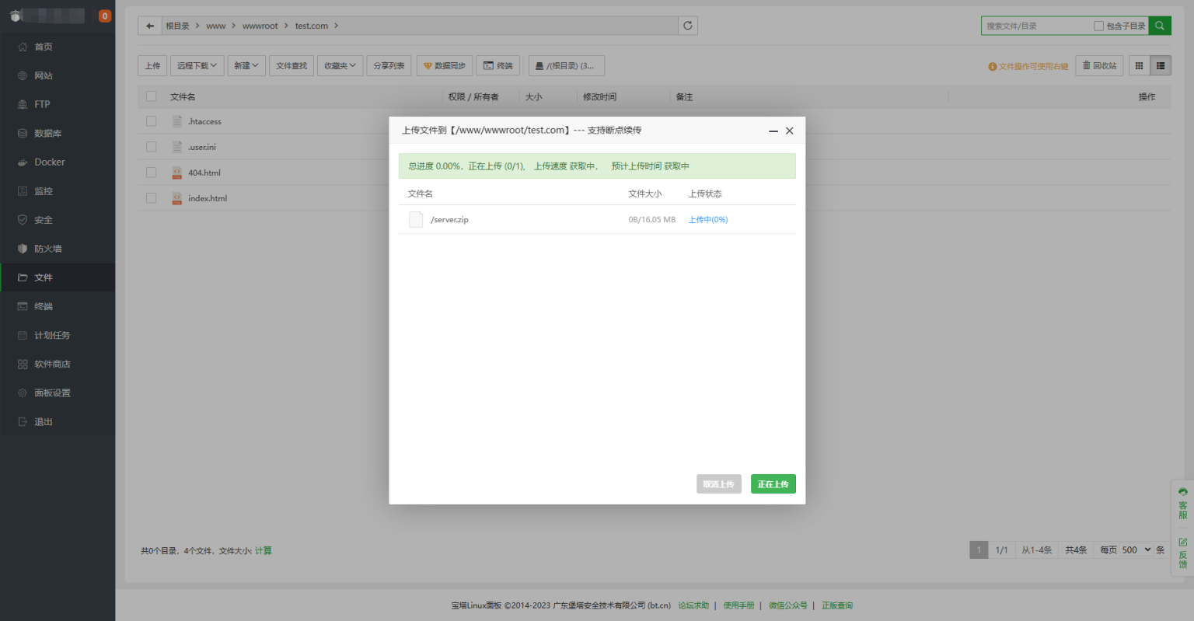This screenshot has height=621, width=1194.
Task: Go to Firewall (防火墙) in sidebar
Action: point(47,249)
